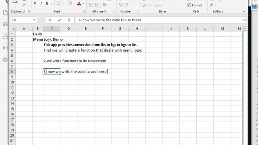Screen dimensions: 258x145
Task: Click the 'First we will create' text
Action: pyautogui.click(x=93, y=50)
